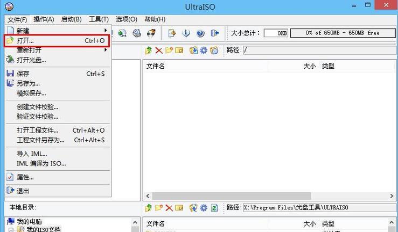Click 文件名 column header in ISO pane

tap(206, 66)
